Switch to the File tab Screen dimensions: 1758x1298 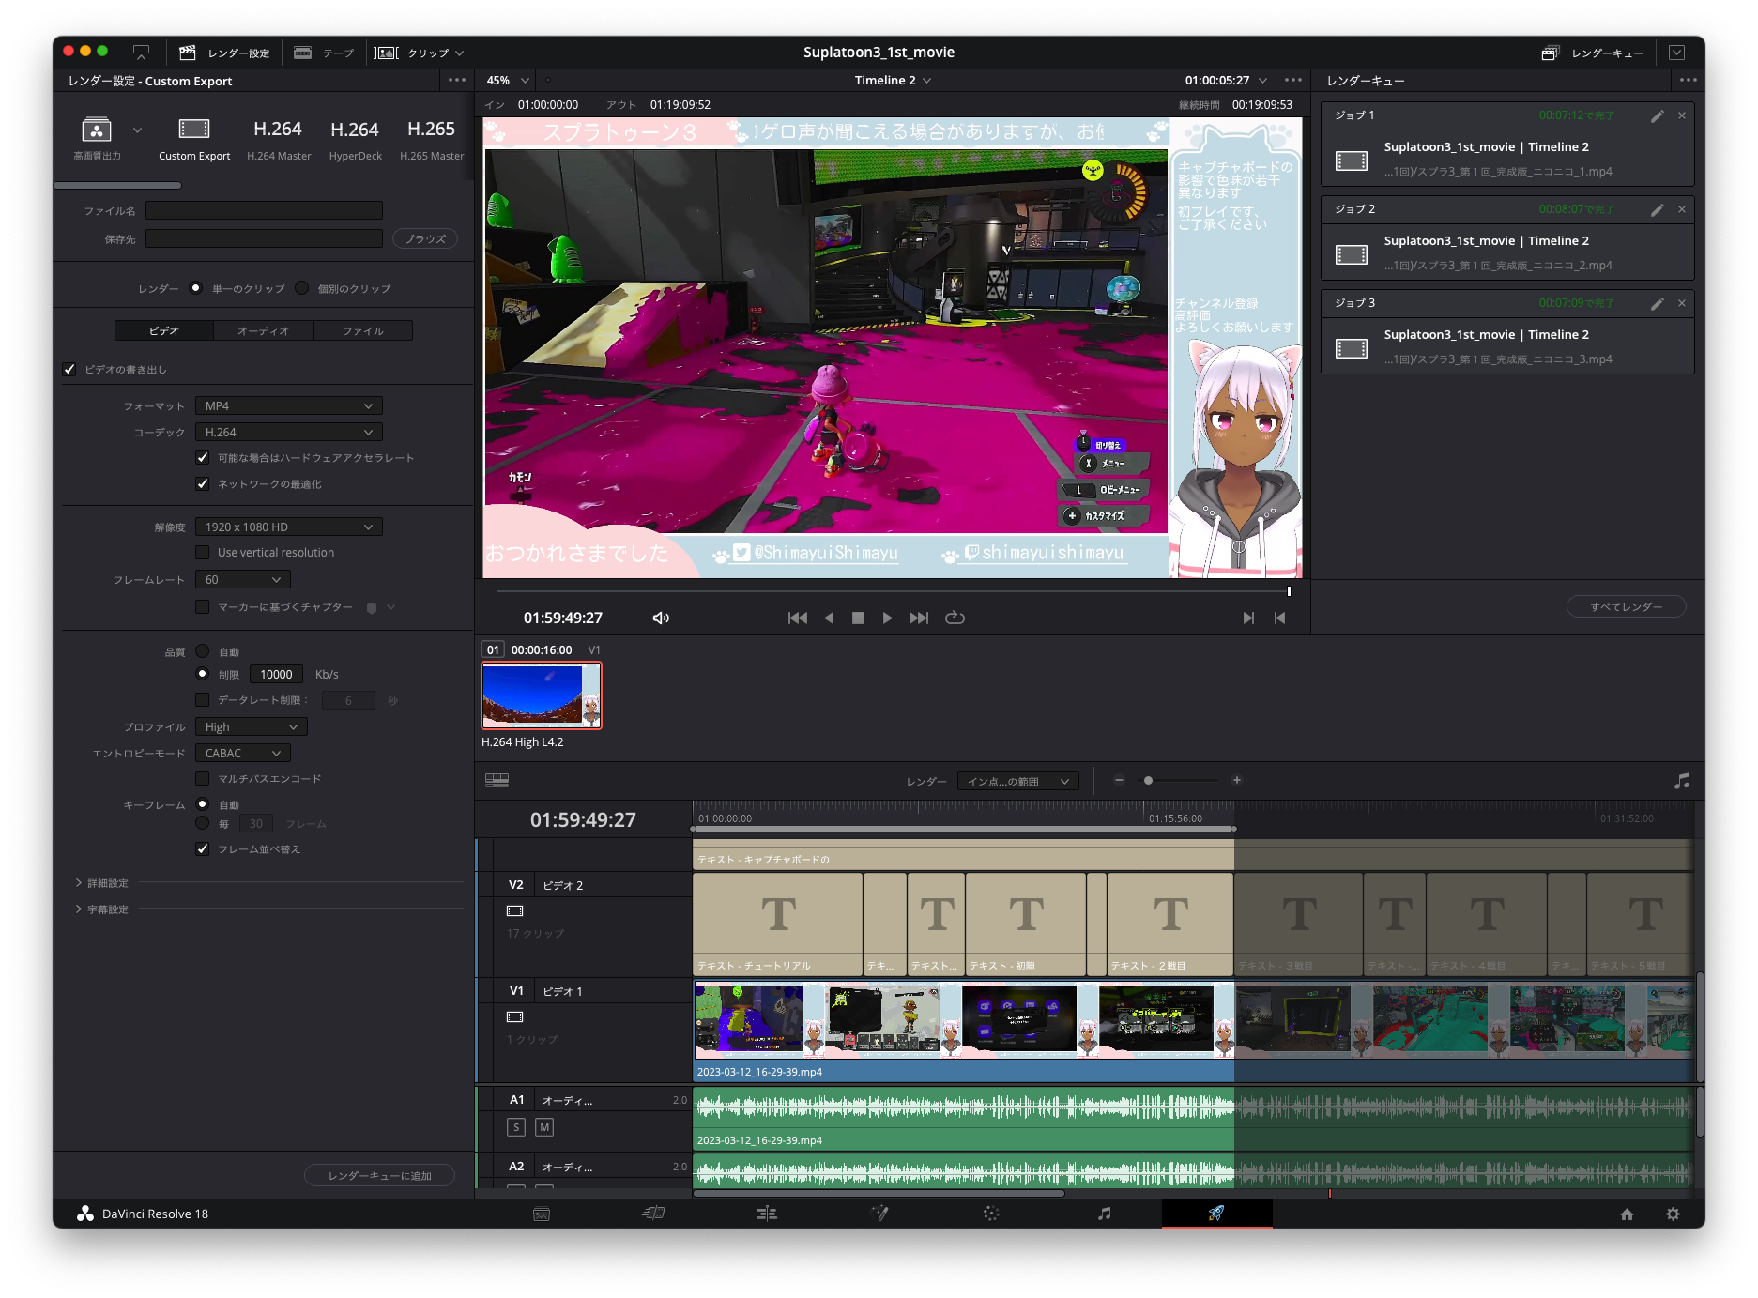[x=362, y=330]
